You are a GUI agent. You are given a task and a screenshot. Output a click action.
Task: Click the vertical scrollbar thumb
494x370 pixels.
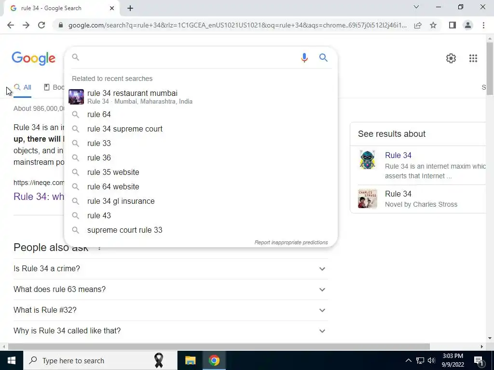pos(489,68)
